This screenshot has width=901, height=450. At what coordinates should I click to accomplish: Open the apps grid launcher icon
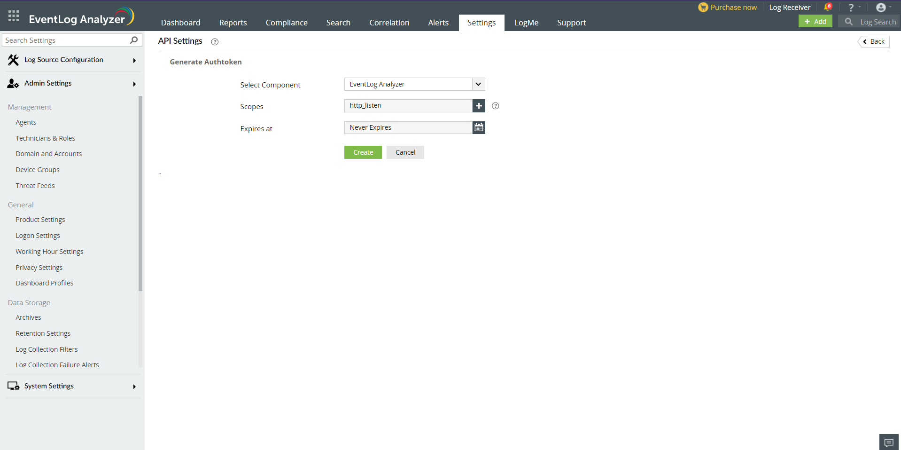pos(14,16)
